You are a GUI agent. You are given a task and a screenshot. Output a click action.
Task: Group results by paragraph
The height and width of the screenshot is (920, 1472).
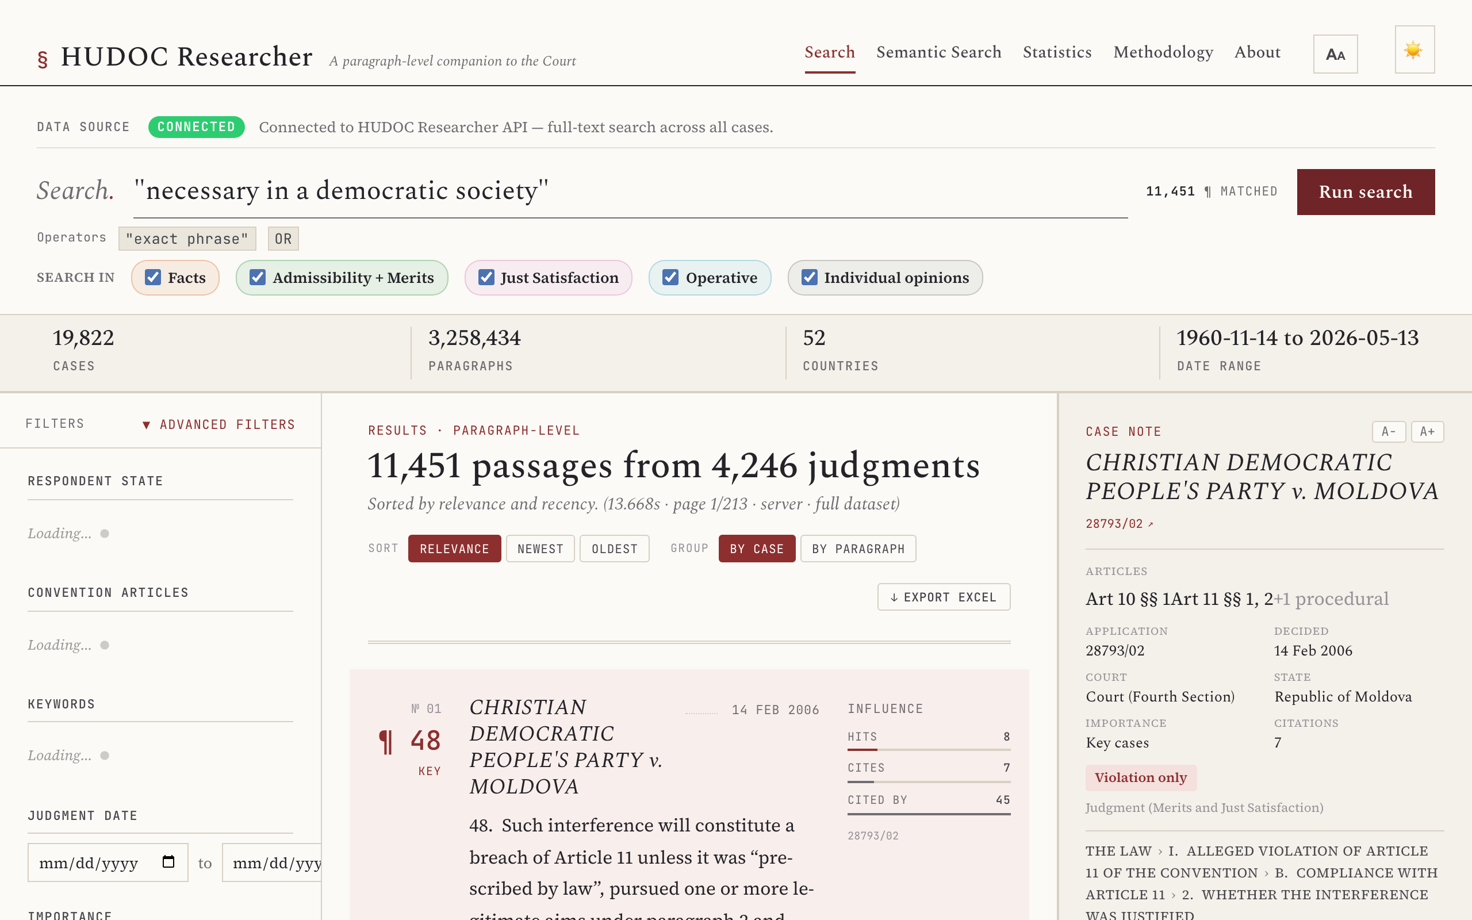pyautogui.click(x=858, y=549)
